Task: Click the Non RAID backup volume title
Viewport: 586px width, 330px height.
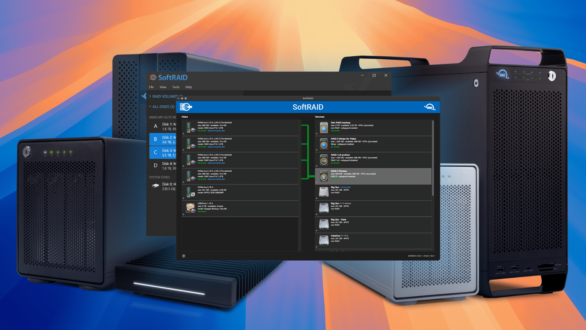Action: pos(341,123)
